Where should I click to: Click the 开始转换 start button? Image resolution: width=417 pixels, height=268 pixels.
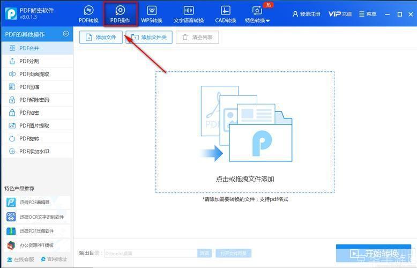click(374, 254)
